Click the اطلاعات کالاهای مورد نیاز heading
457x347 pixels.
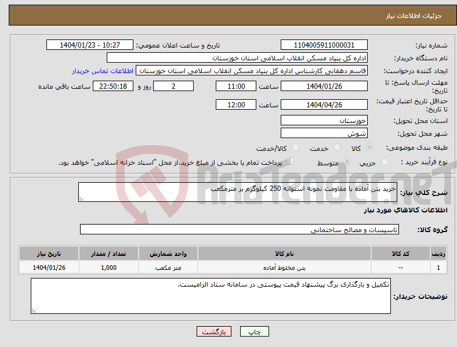pos(405,210)
